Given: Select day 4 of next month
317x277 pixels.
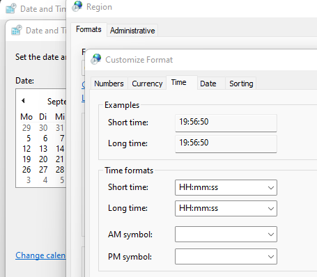Looking at the screenshot, I should 45,180.
